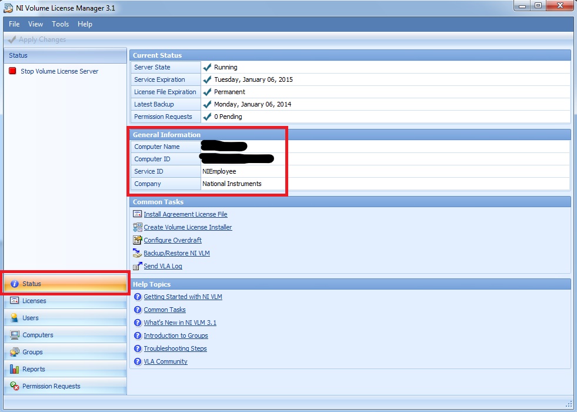577x412 pixels.
Task: Open the Common Tasks help topic link
Action: 165,310
